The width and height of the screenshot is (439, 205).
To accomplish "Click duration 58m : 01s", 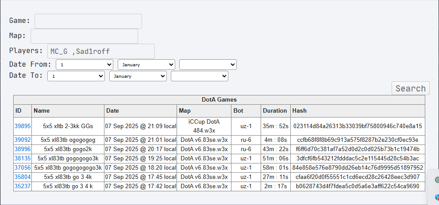I will (276, 167).
